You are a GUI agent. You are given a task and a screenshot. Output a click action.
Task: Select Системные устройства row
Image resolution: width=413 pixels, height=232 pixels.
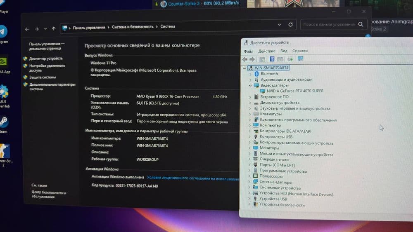pos(280,188)
